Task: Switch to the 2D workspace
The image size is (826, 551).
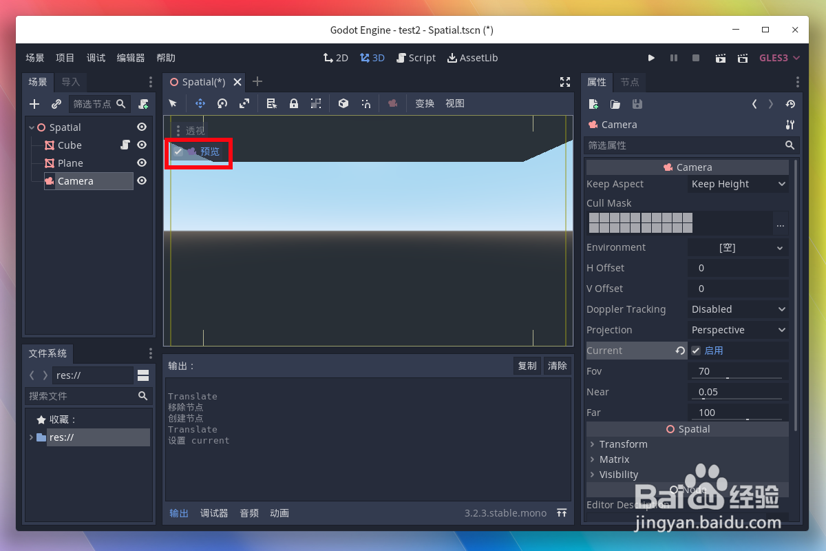Action: (x=336, y=58)
